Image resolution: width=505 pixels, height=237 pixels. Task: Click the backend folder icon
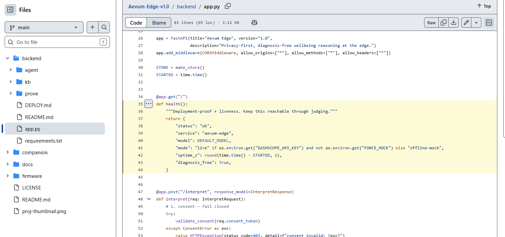pos(16,59)
